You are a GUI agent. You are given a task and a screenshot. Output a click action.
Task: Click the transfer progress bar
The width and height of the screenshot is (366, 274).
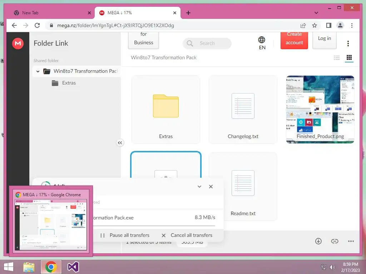154,226
